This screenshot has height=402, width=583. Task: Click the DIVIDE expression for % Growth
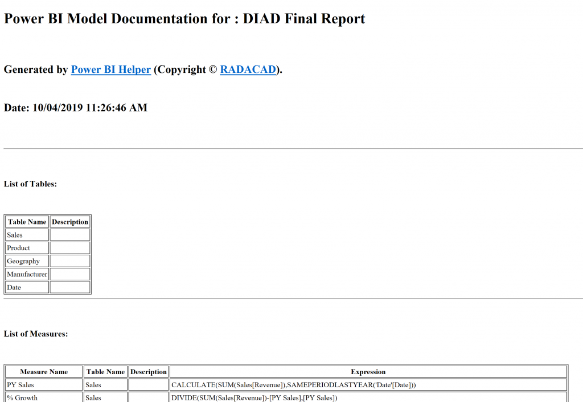pos(254,397)
